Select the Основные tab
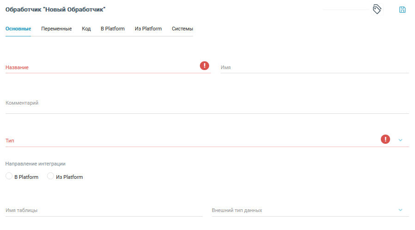This screenshot has height=230, width=415. coord(18,29)
